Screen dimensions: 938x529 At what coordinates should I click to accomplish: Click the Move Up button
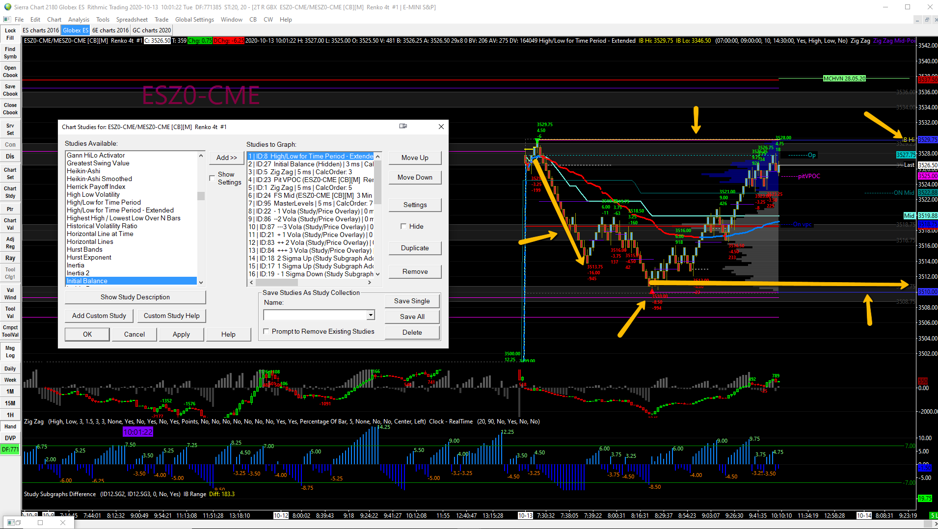click(x=415, y=158)
